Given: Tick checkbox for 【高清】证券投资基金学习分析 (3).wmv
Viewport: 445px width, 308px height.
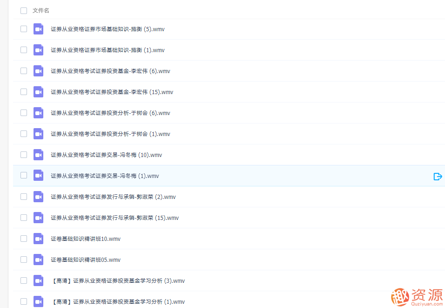Looking at the screenshot, I should [24, 281].
